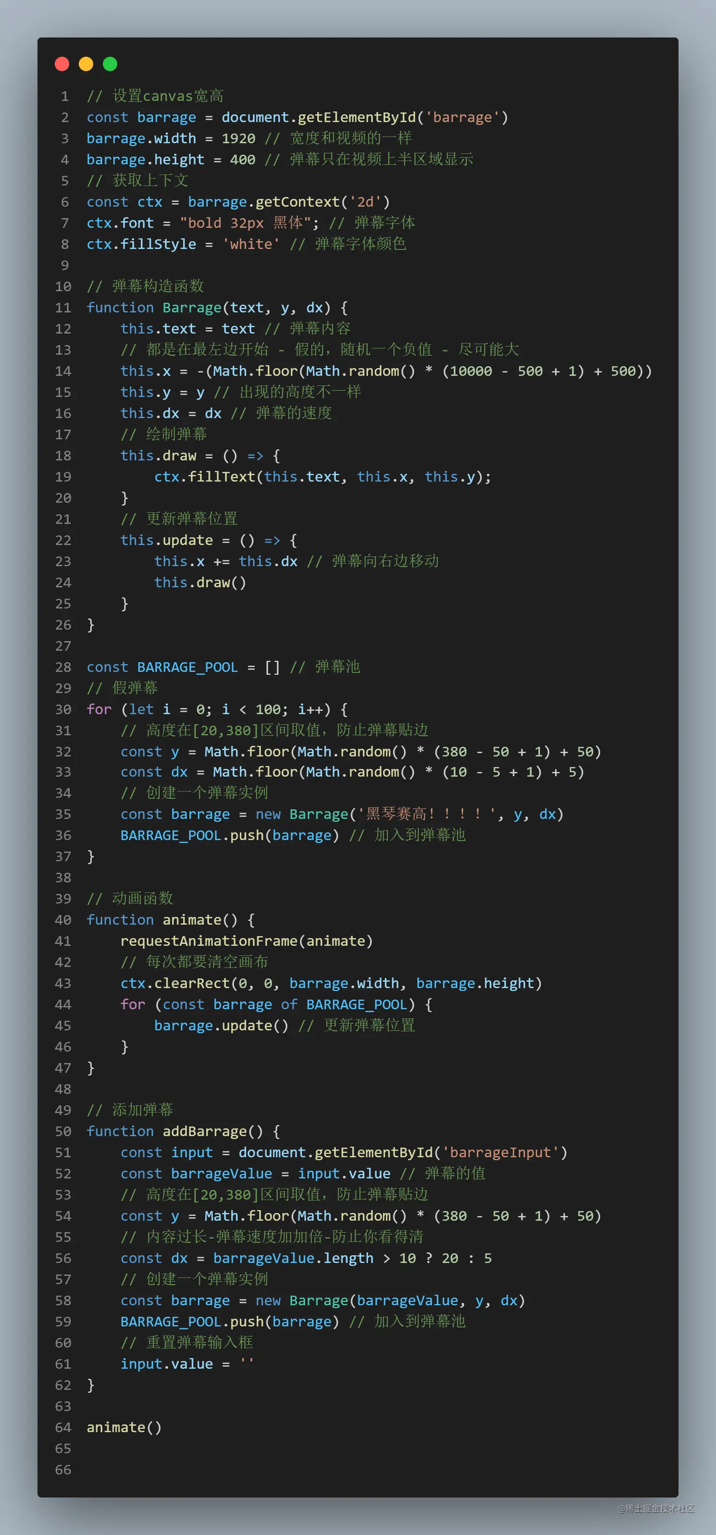Screen dimensions: 716x1535
Task: Click the '黑琴赛高！！！！' string
Action: [428, 815]
